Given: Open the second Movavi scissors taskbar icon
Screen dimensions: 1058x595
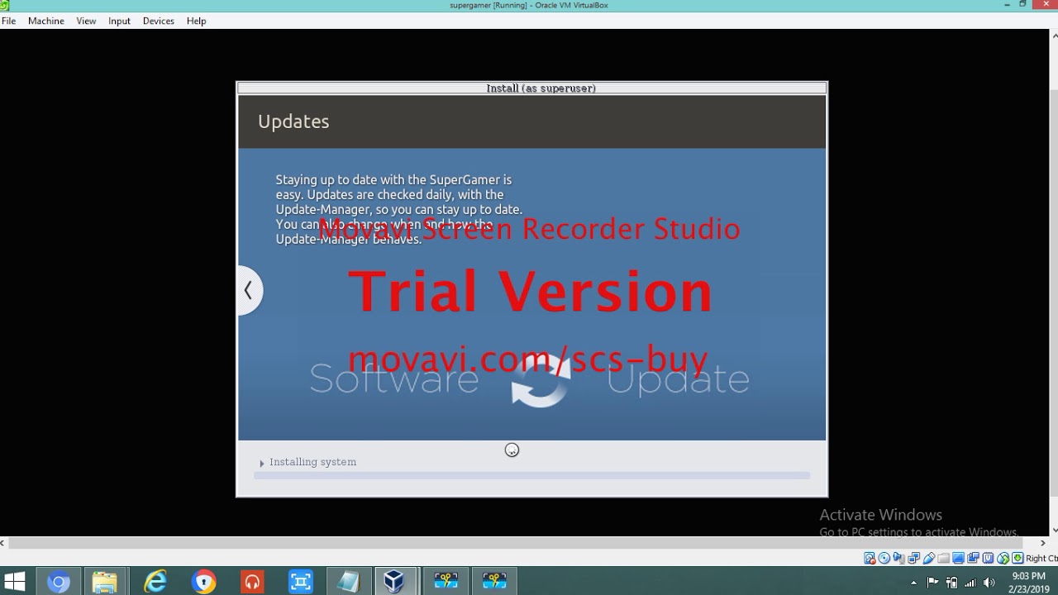Looking at the screenshot, I should tap(494, 582).
